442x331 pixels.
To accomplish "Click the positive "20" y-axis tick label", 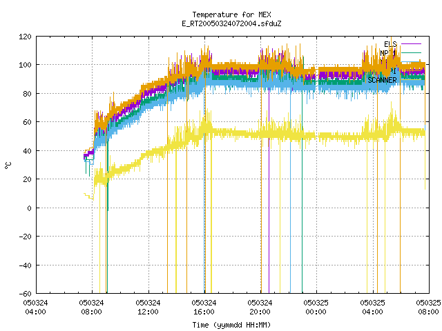I will pos(27,179).
